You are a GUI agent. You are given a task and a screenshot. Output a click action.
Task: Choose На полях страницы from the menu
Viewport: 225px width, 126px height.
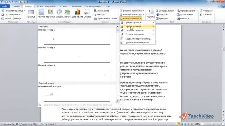tap(137, 30)
